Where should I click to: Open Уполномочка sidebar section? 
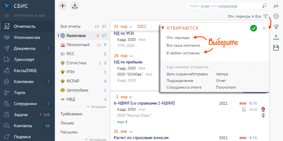click(27, 37)
